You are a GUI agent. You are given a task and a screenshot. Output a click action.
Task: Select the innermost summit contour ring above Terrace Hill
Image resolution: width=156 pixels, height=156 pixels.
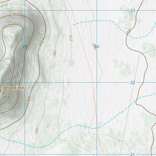[x=12, y=35]
